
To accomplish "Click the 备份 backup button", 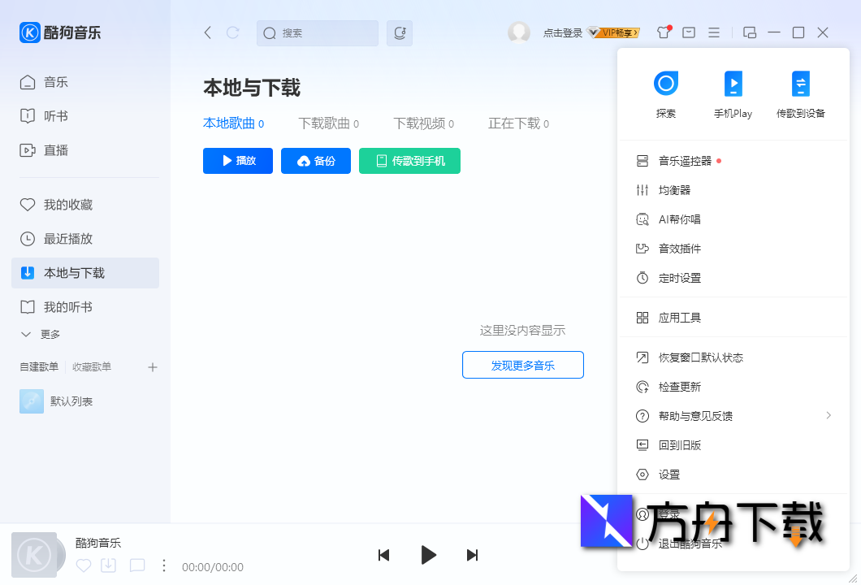I will [315, 161].
